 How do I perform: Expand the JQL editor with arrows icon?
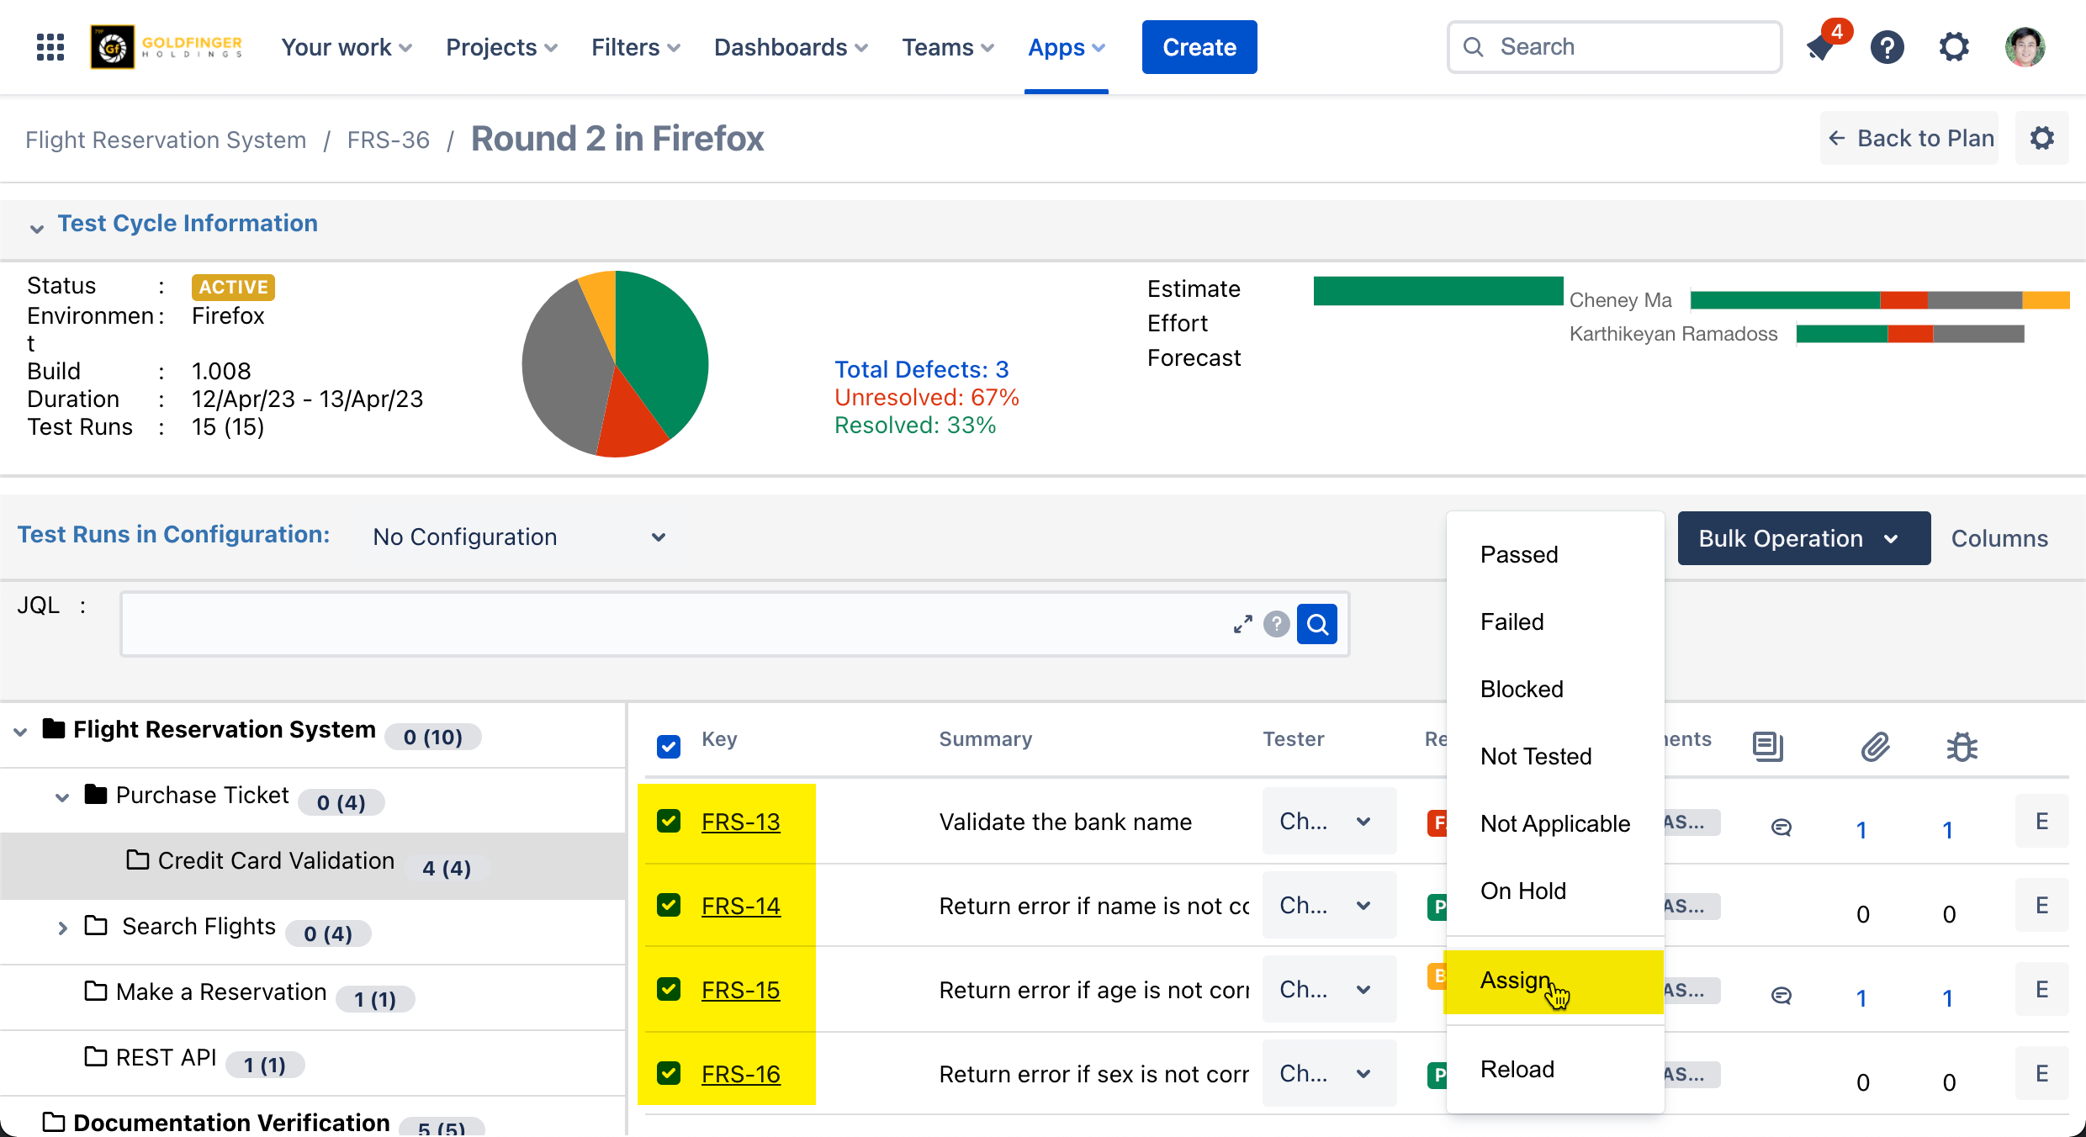coord(1242,624)
